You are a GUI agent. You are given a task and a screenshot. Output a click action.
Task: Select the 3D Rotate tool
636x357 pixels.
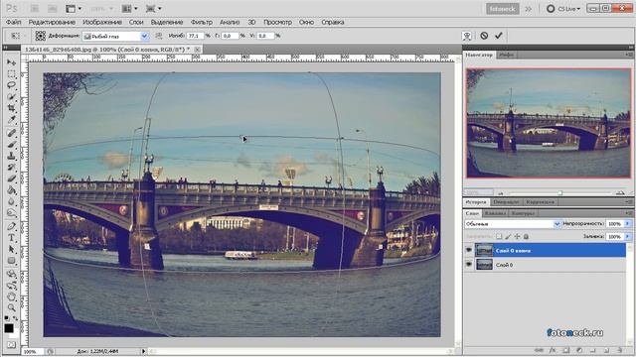[x=11, y=274]
